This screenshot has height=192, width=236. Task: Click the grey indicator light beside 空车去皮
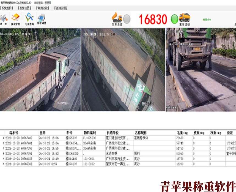pyautogui.click(x=127, y=19)
